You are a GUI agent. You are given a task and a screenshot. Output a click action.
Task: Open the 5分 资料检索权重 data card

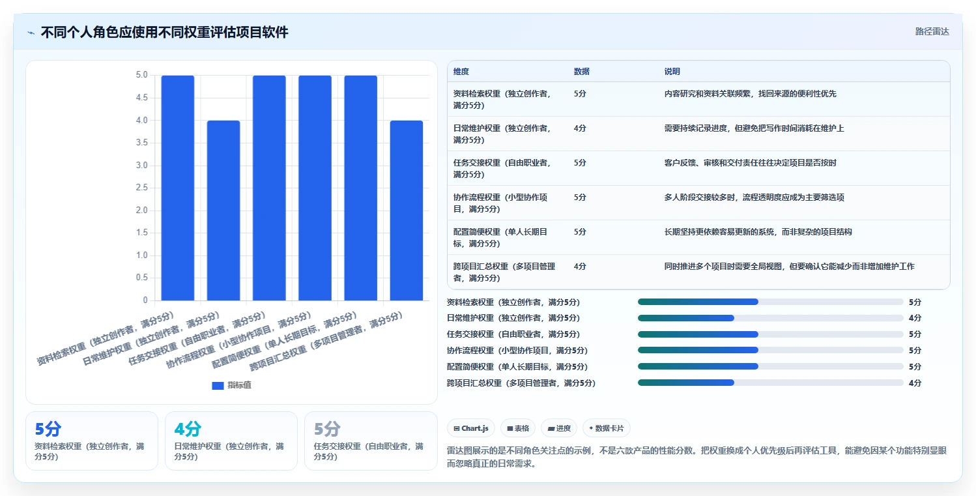[x=92, y=441]
